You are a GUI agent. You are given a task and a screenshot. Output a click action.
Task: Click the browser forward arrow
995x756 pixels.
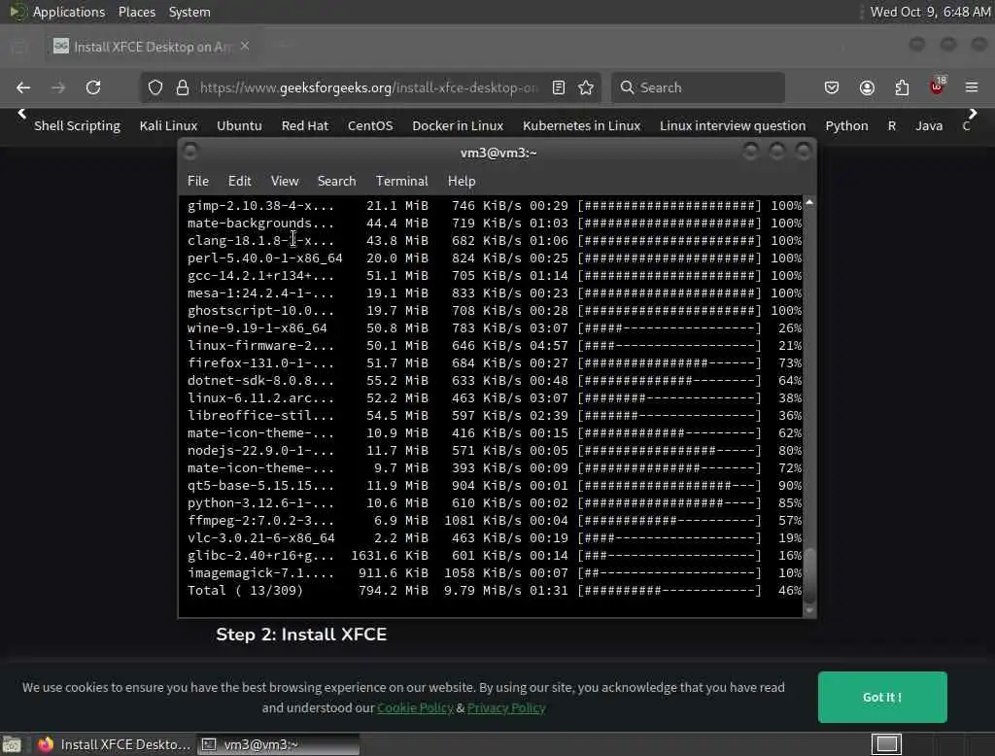coord(58,87)
